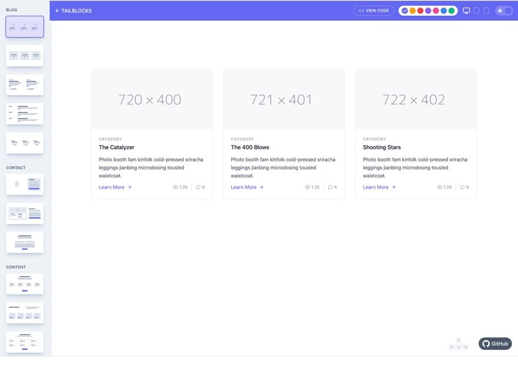Switch to desktop preview icon

pyautogui.click(x=466, y=11)
